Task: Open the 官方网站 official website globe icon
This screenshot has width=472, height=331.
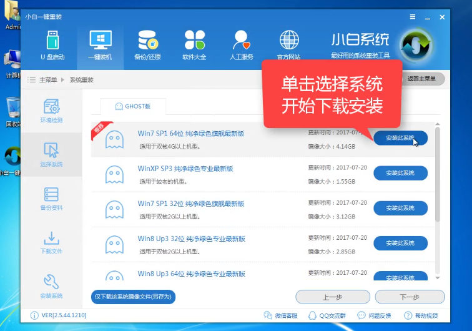Action: point(288,45)
